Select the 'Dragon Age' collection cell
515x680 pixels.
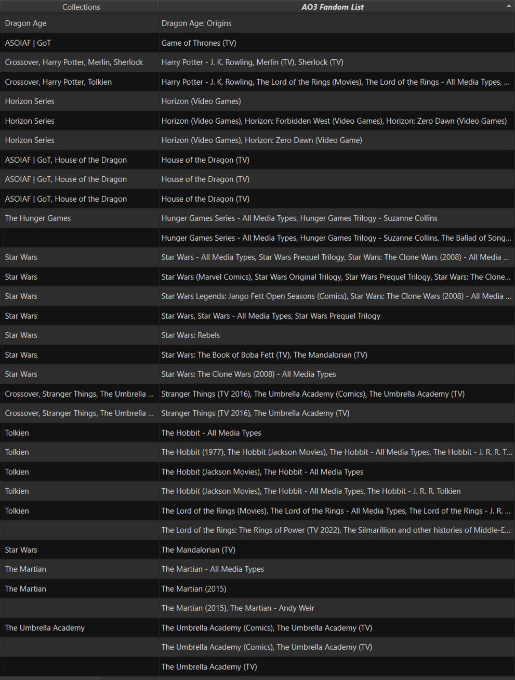(81, 23)
